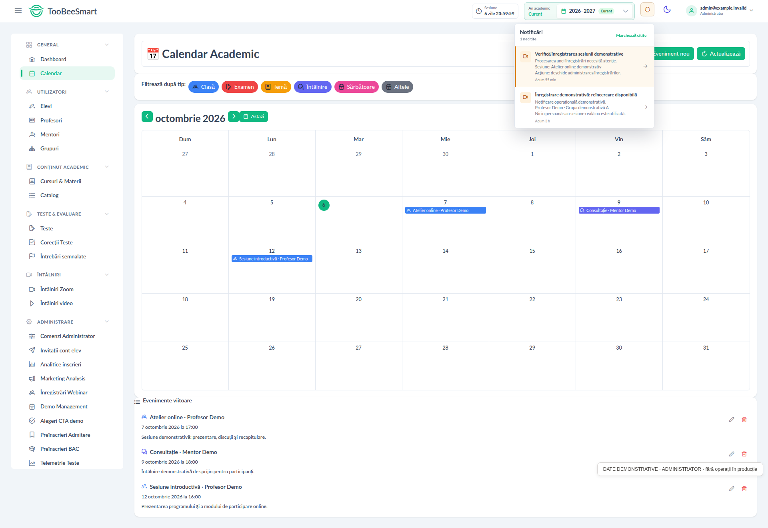
Task: Open Atelier online event on 7 octombrie
Action: [445, 210]
